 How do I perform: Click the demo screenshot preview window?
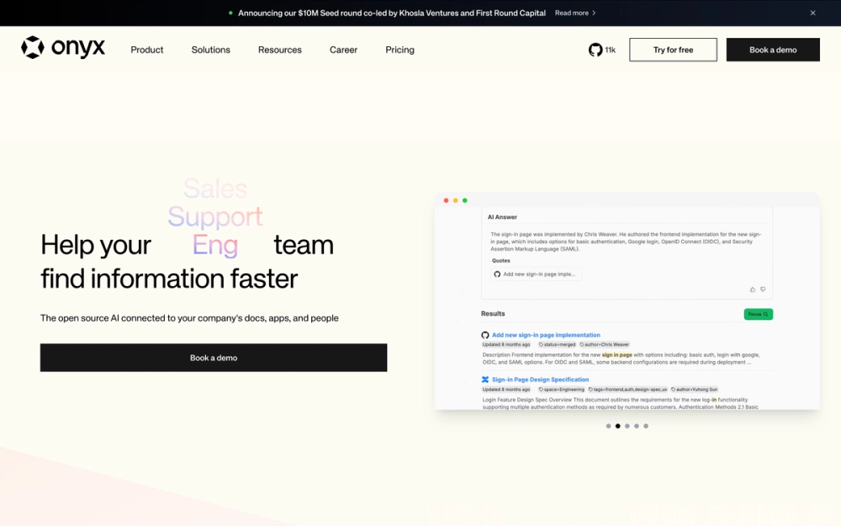coord(627,301)
